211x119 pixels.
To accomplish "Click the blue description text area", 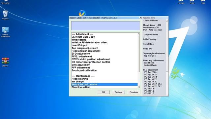I will tap(105, 26).
